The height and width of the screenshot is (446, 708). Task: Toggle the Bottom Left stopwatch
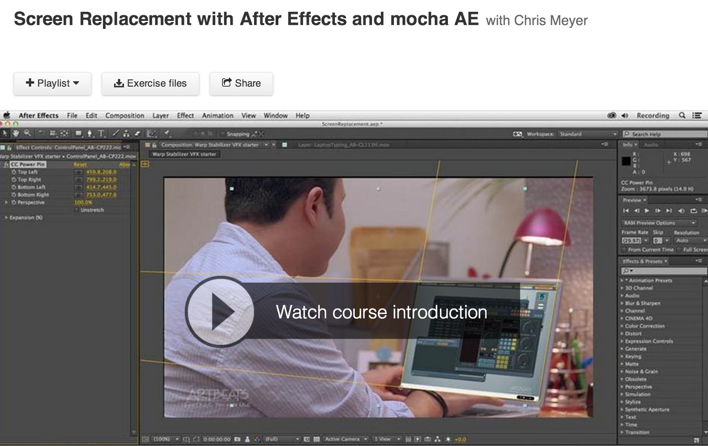tap(14, 187)
